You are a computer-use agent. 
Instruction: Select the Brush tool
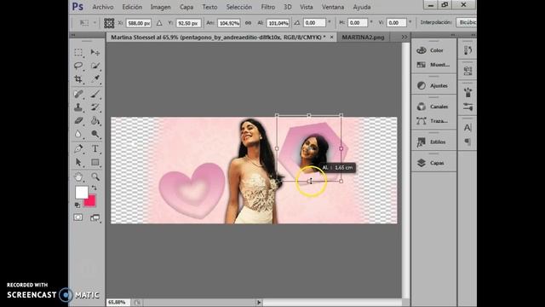[x=95, y=94]
